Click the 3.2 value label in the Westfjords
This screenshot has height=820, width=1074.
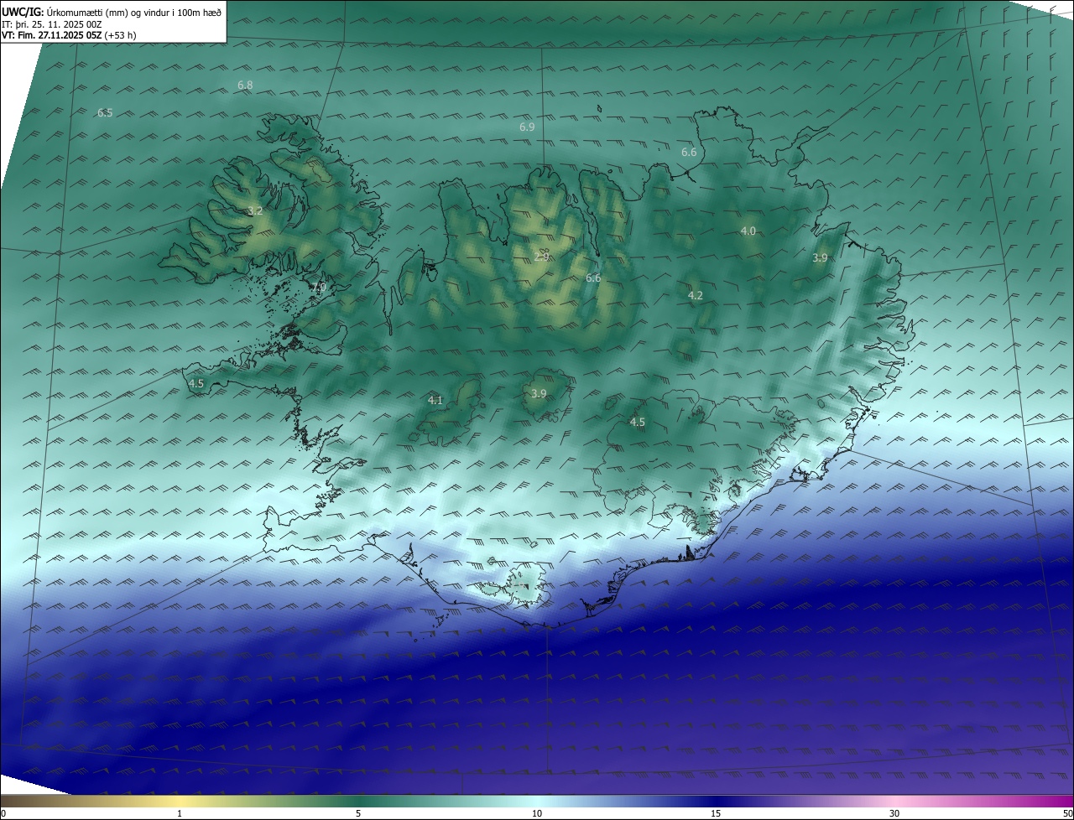coord(255,211)
